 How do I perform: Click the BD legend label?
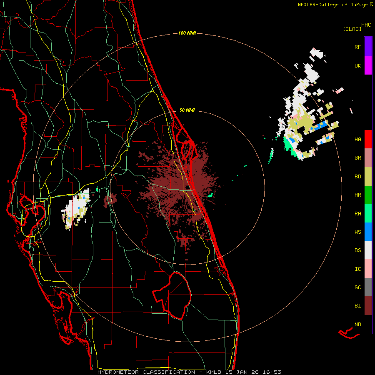pos(357,177)
